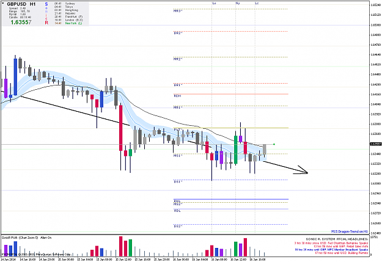Click the 16 Jan 00:00 time axis label
This screenshot has height=262, width=382.
[x=182, y=260]
